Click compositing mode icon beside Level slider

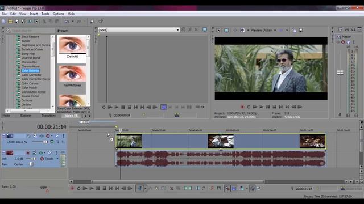pos(52,142)
